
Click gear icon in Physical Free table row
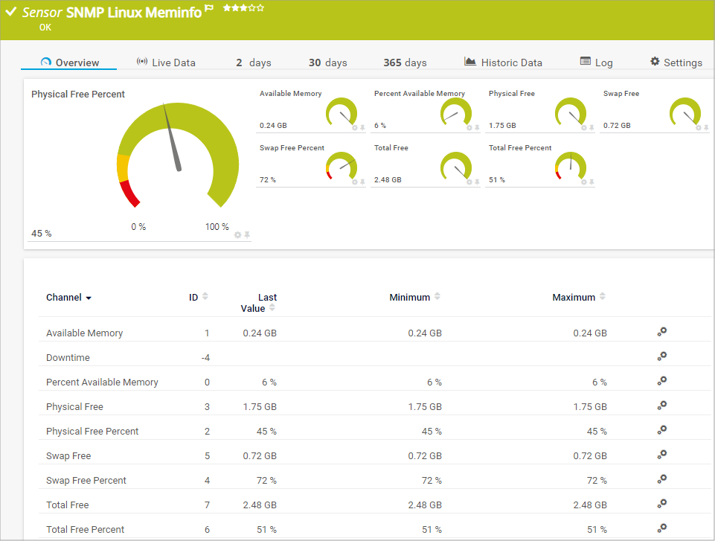point(661,406)
